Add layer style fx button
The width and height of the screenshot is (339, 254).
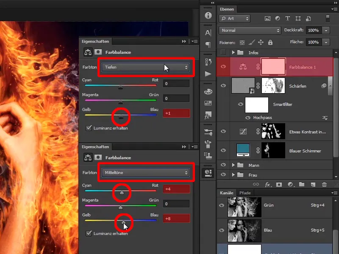coord(268,185)
